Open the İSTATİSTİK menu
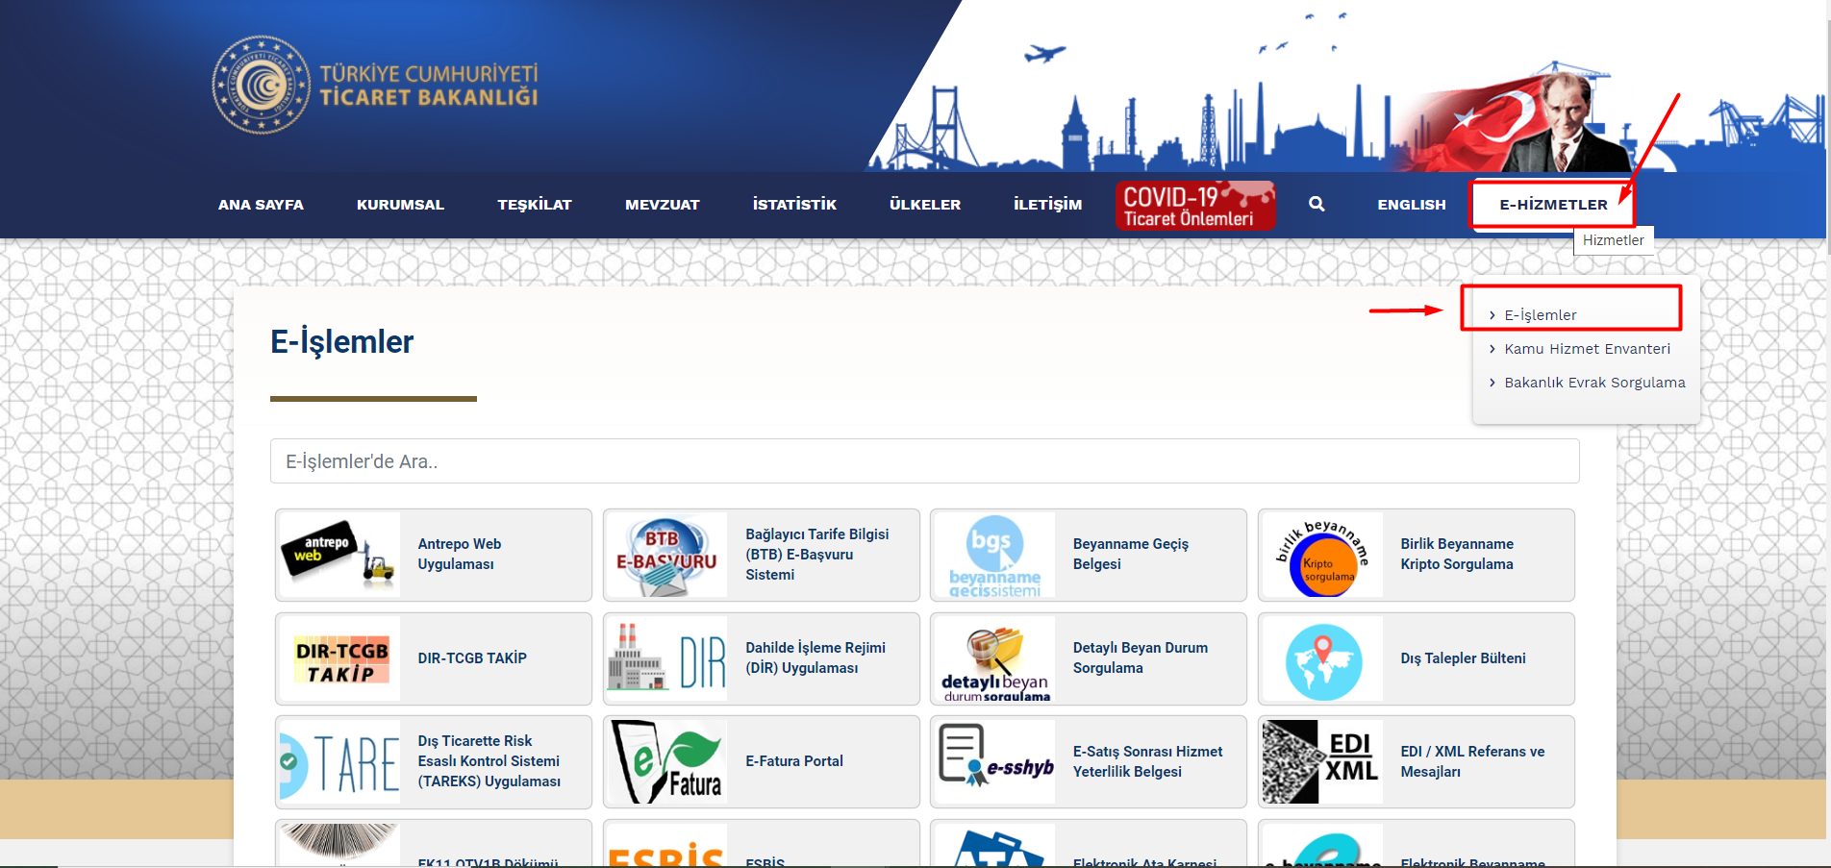The image size is (1831, 868). (794, 205)
